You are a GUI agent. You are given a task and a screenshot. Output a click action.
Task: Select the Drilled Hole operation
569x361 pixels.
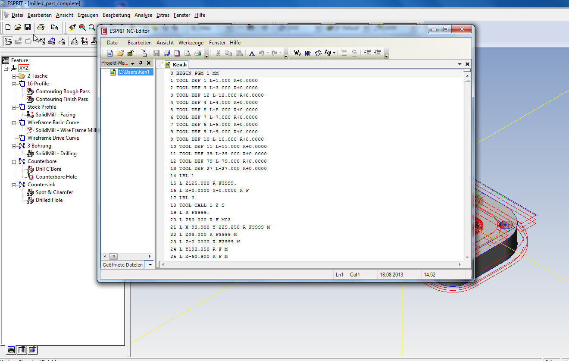click(x=49, y=200)
